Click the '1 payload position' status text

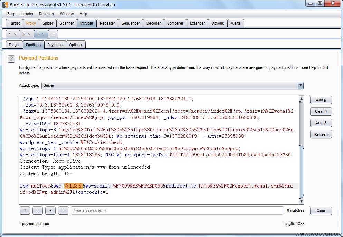point(34,224)
